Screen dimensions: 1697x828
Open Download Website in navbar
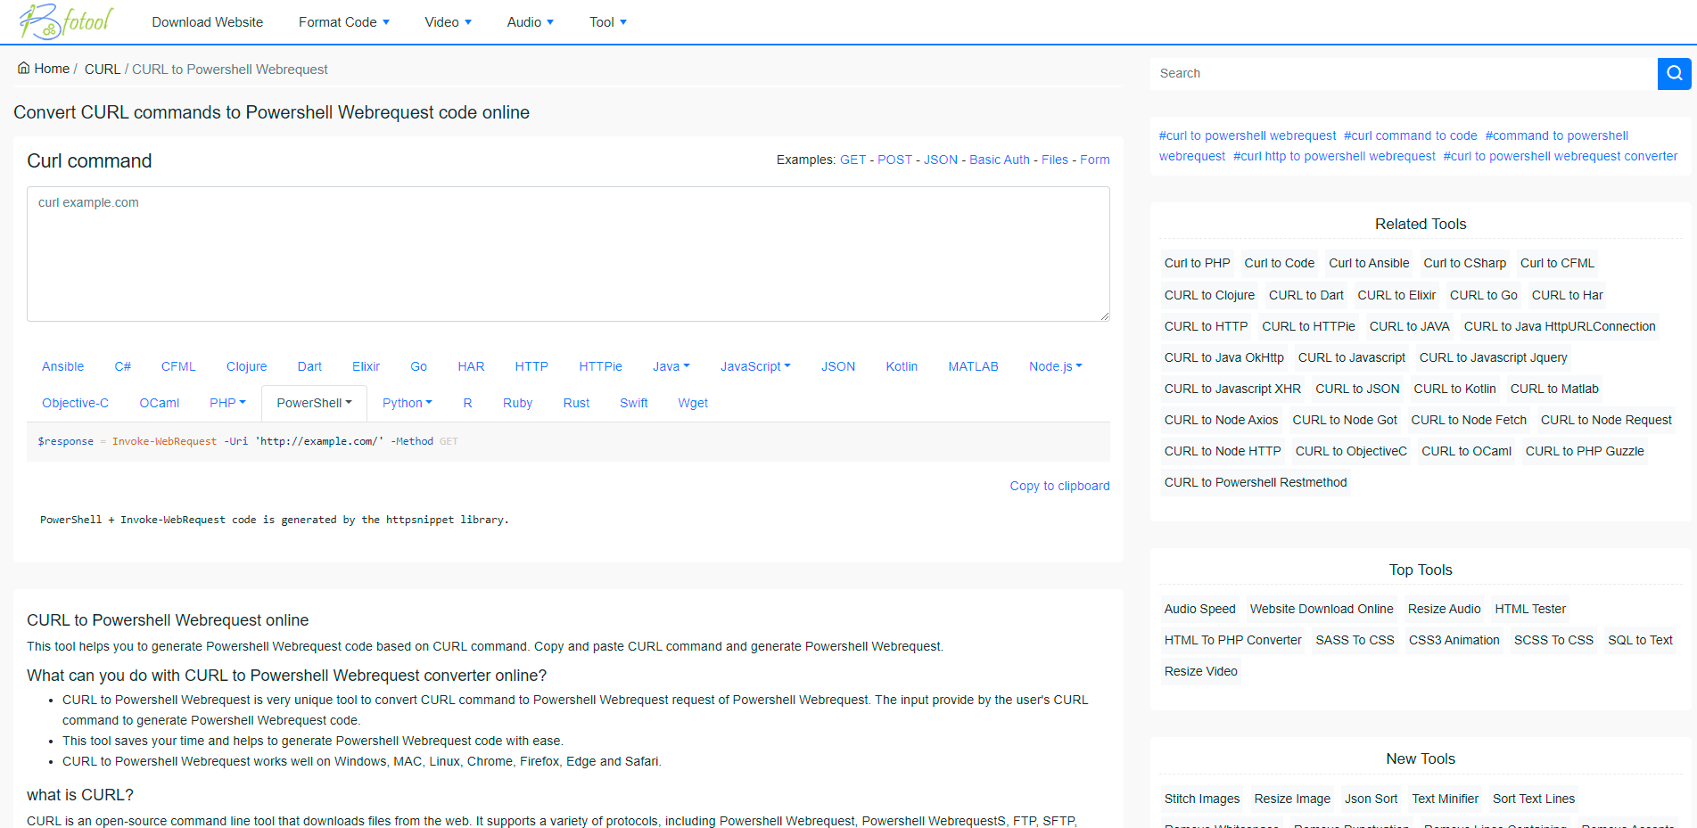point(207,22)
